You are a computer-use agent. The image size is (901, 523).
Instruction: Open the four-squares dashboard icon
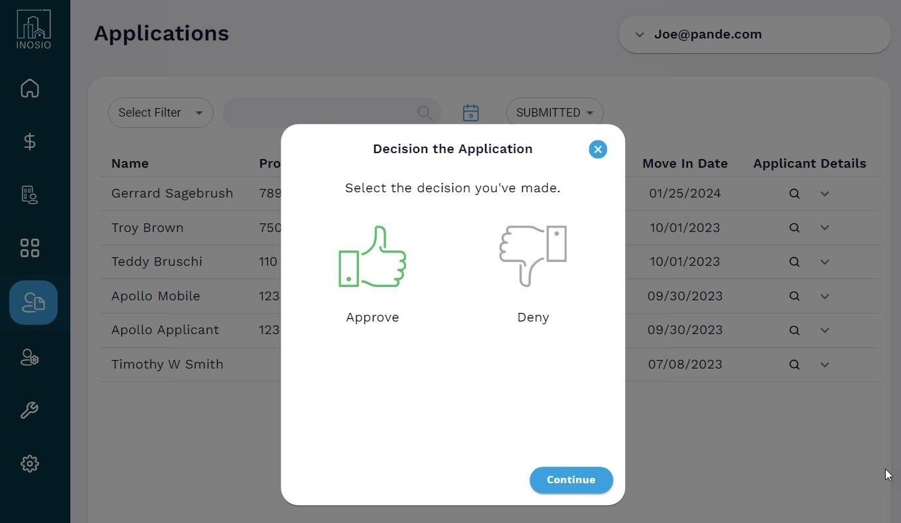click(x=30, y=248)
